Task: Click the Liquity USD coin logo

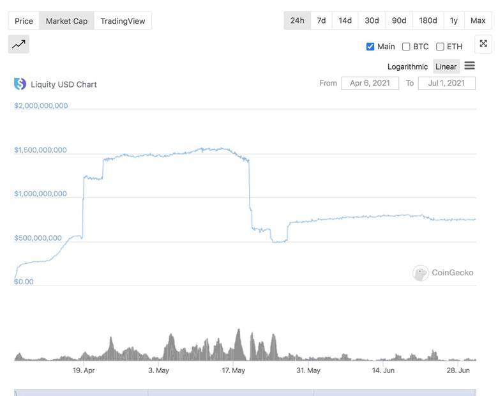Action: click(20, 84)
